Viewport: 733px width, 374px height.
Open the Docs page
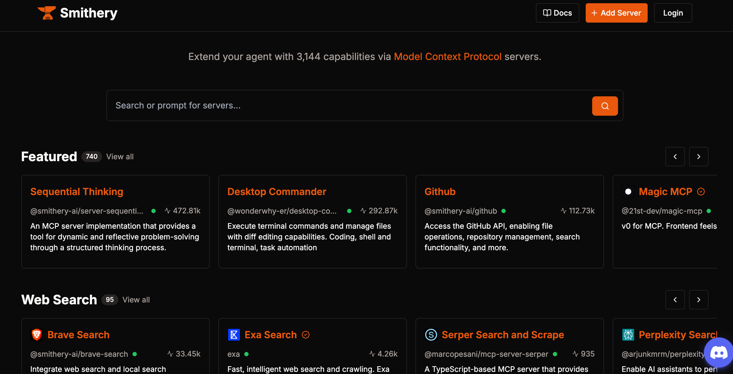click(557, 13)
